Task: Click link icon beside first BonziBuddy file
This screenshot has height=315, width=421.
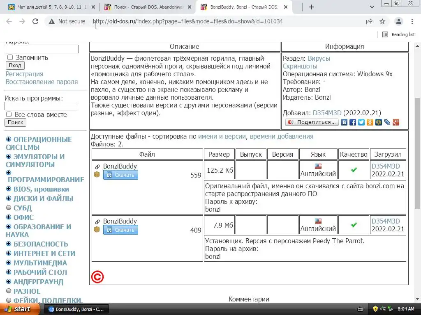Action: pos(97,167)
